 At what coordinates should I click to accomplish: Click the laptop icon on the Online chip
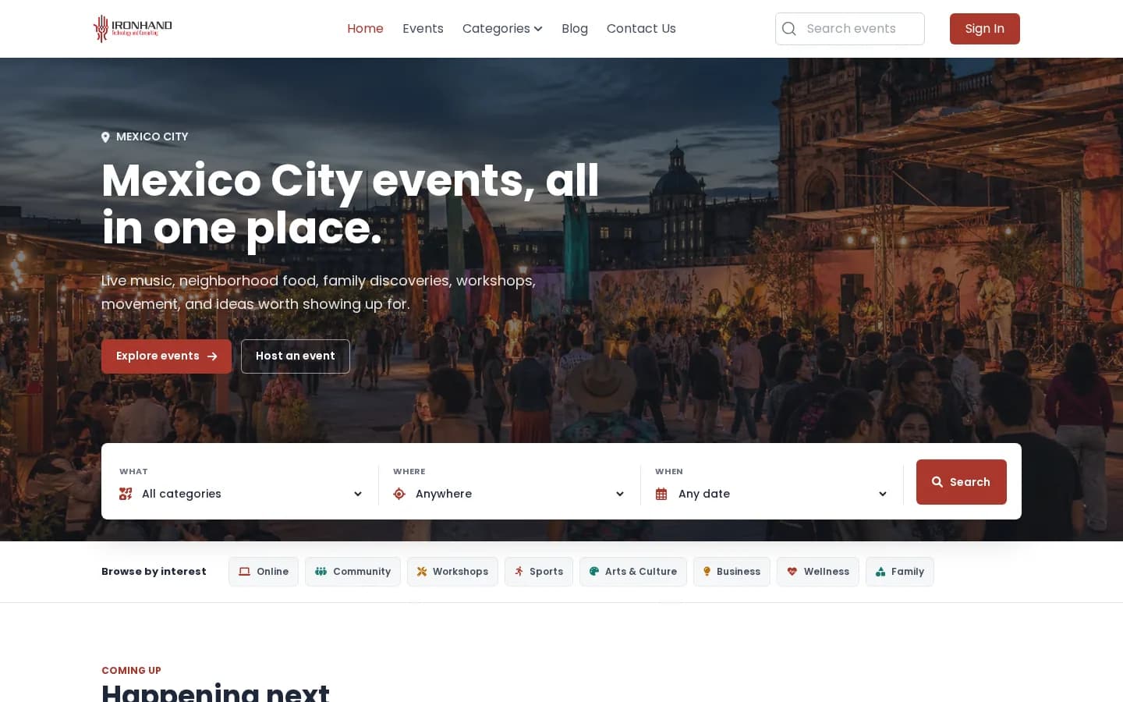[x=245, y=572]
